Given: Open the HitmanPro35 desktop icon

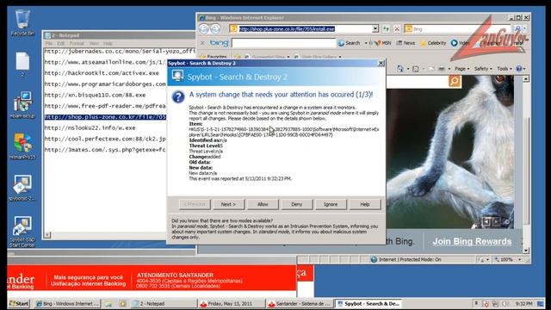Looking at the screenshot, I should tap(22, 146).
